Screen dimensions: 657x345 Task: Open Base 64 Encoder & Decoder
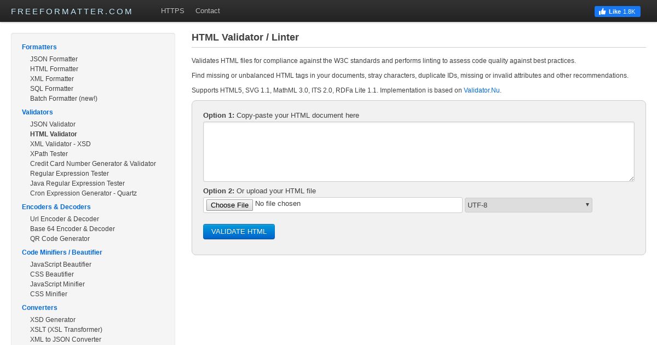72,229
